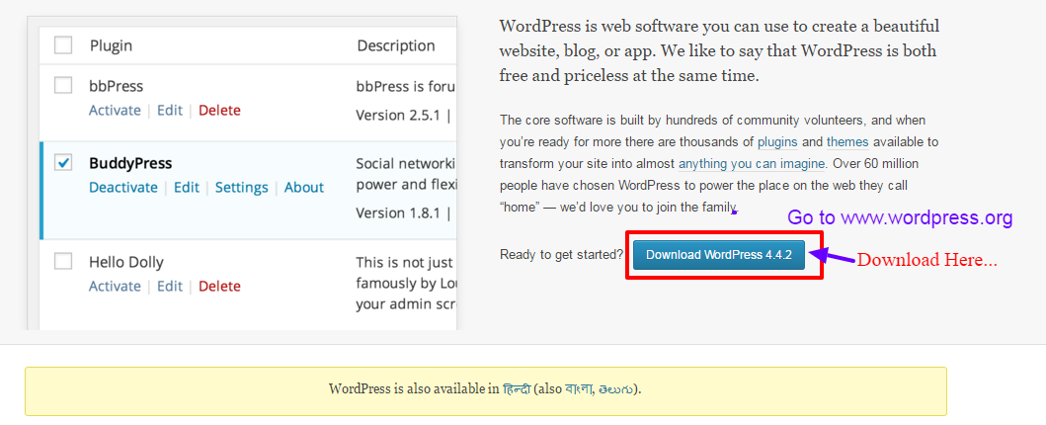Click the 'Version 1.8.1' text for BuddyPress
Image resolution: width=1046 pixels, height=425 pixels.
[x=398, y=213]
